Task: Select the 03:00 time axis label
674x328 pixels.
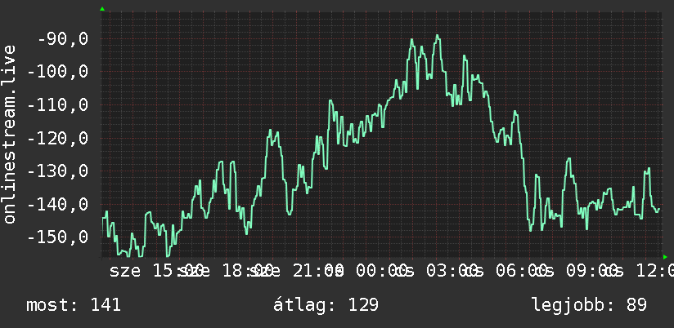Action: point(452,271)
